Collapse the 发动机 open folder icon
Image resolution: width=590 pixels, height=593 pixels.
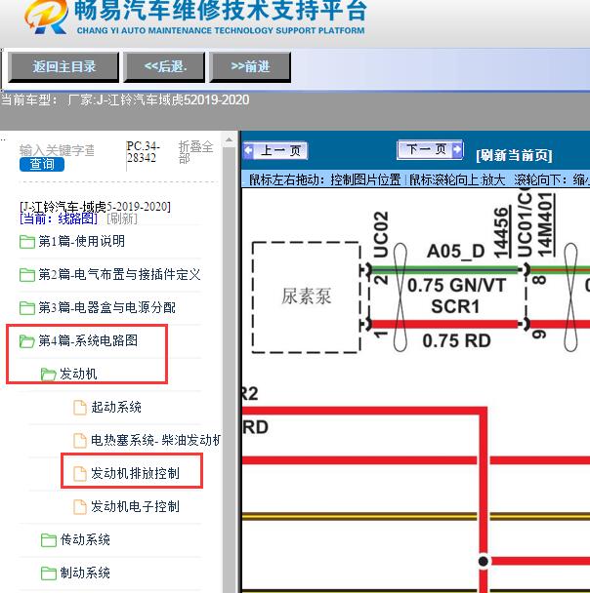pos(49,375)
